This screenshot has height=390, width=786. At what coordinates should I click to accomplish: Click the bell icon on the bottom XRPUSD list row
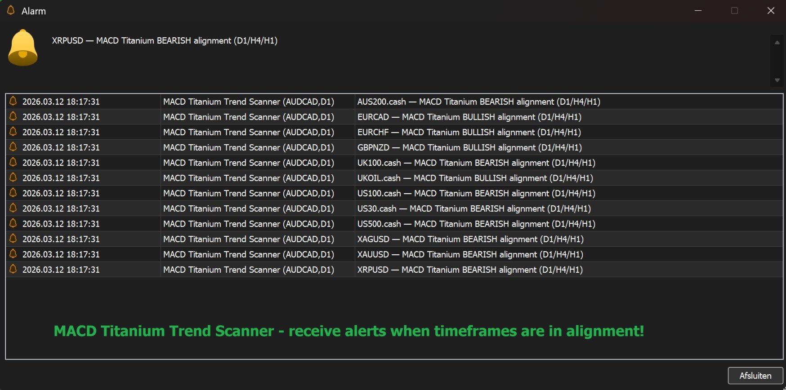pyautogui.click(x=13, y=269)
